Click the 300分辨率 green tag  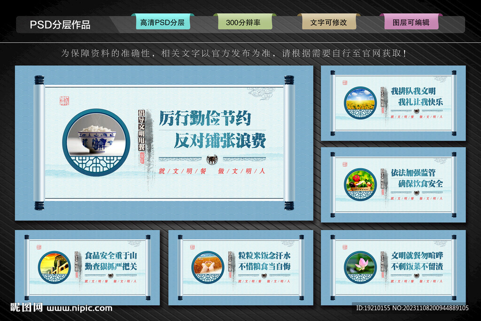pyautogui.click(x=244, y=23)
